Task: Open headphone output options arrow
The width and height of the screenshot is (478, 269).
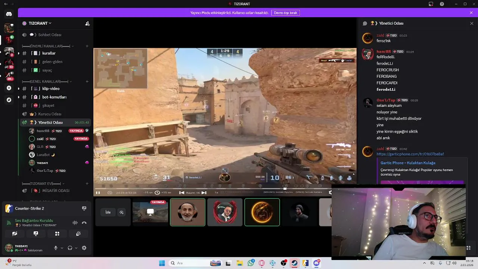Action: 76,248
